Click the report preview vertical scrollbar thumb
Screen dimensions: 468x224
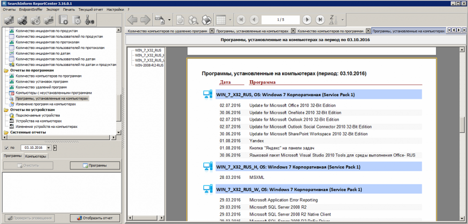pyautogui.click(x=463, y=125)
